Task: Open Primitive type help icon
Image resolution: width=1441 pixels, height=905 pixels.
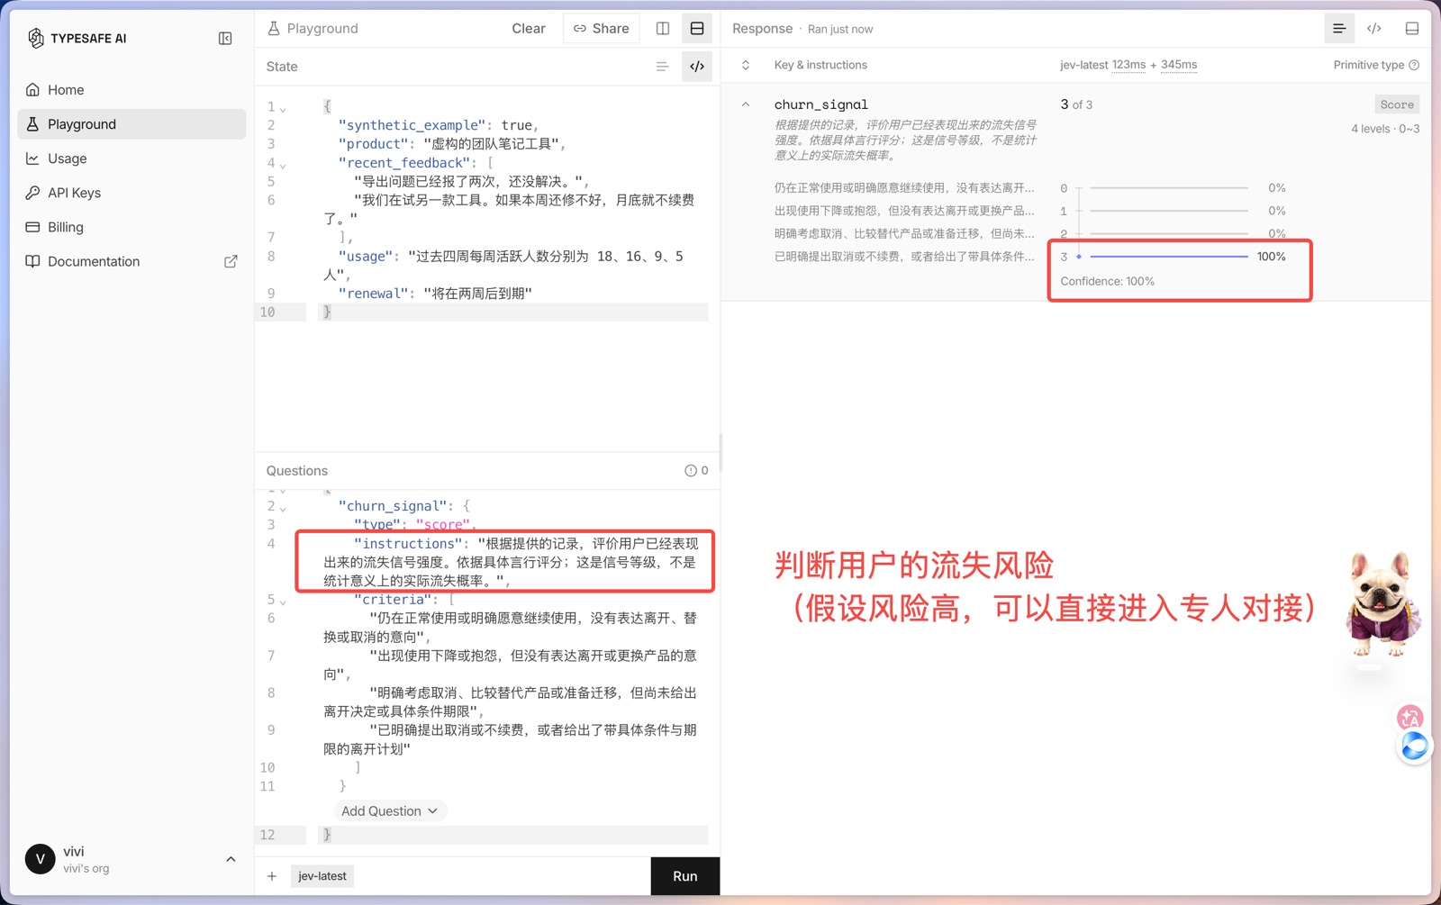Action: (1414, 65)
